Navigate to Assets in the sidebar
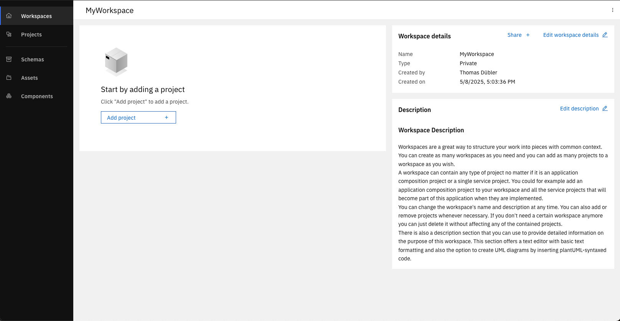Screen dimensions: 620x321 coord(36,77)
